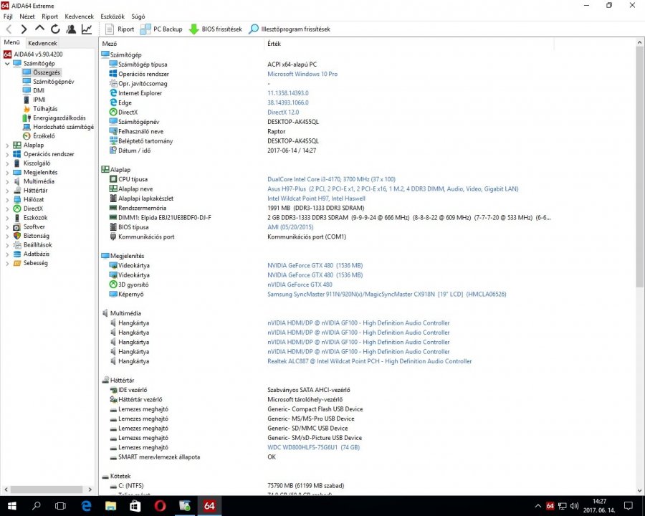This screenshot has width=645, height=516.
Task: Open Energiagazdálkodás battery icon item
Action: pos(27,118)
